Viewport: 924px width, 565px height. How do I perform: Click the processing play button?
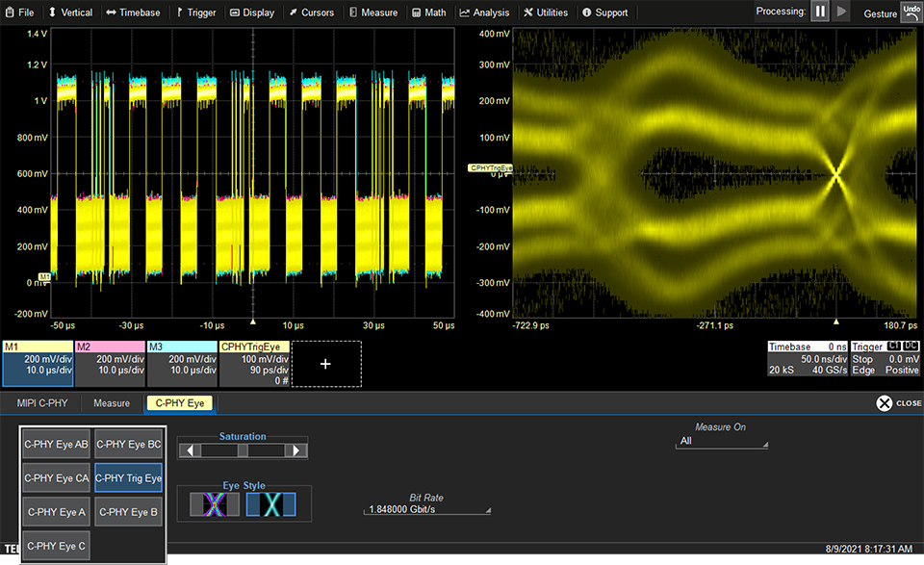point(843,12)
